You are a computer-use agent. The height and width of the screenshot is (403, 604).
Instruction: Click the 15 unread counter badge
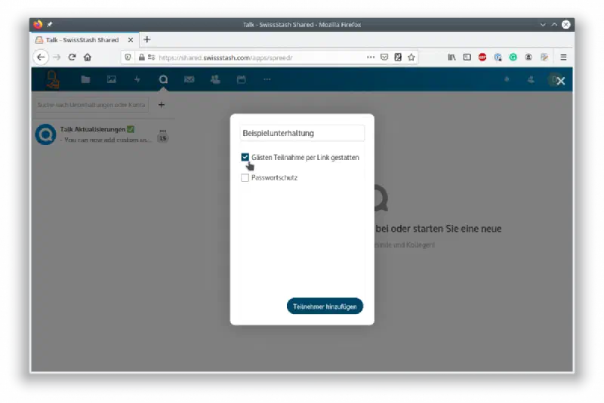163,138
